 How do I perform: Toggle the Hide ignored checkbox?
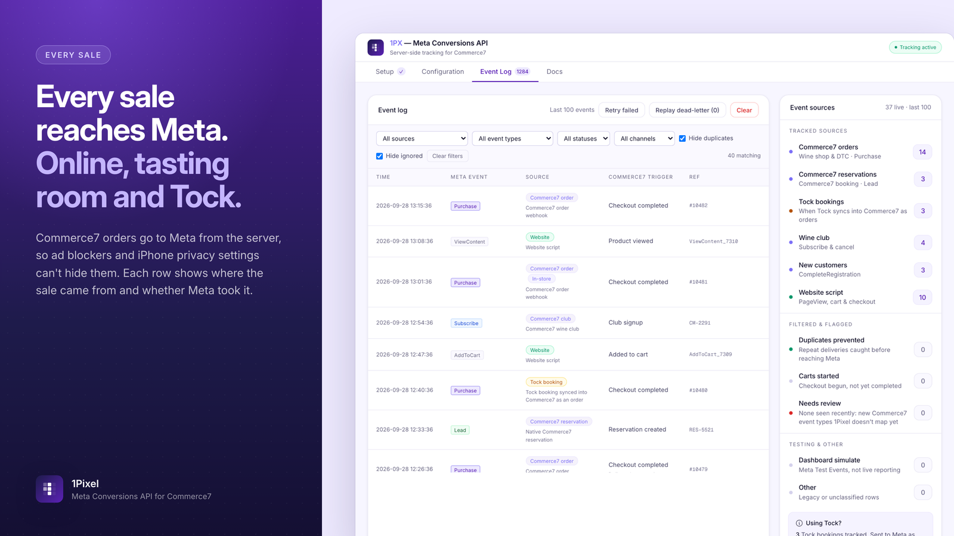coord(379,156)
